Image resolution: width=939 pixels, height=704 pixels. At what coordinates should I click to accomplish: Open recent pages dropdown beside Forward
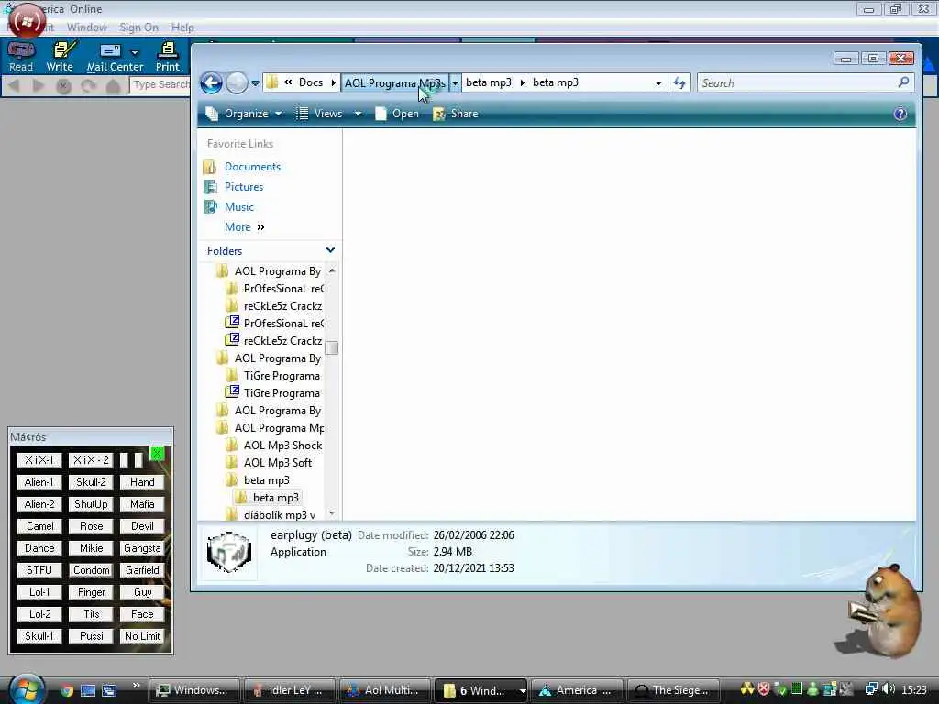[255, 83]
